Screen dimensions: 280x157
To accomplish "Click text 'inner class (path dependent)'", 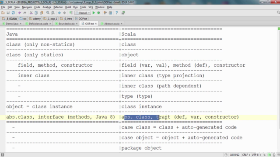I will [x=161, y=86].
